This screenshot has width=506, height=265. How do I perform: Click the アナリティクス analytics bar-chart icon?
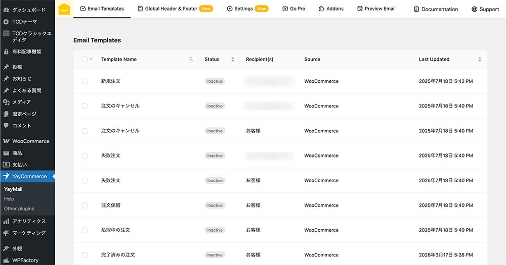(6, 222)
